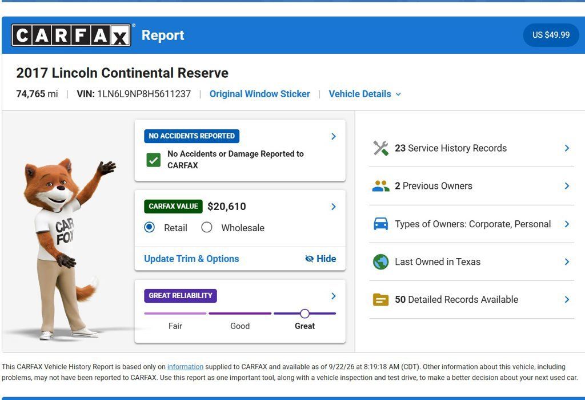Image resolution: width=585 pixels, height=400 pixels.
Task: Click No Accidents or Damage Reported text
Action: click(x=235, y=159)
